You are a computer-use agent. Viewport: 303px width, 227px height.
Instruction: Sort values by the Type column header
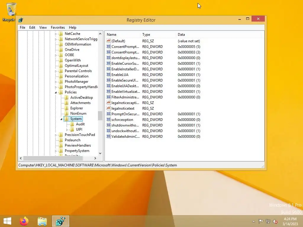(x=159, y=35)
